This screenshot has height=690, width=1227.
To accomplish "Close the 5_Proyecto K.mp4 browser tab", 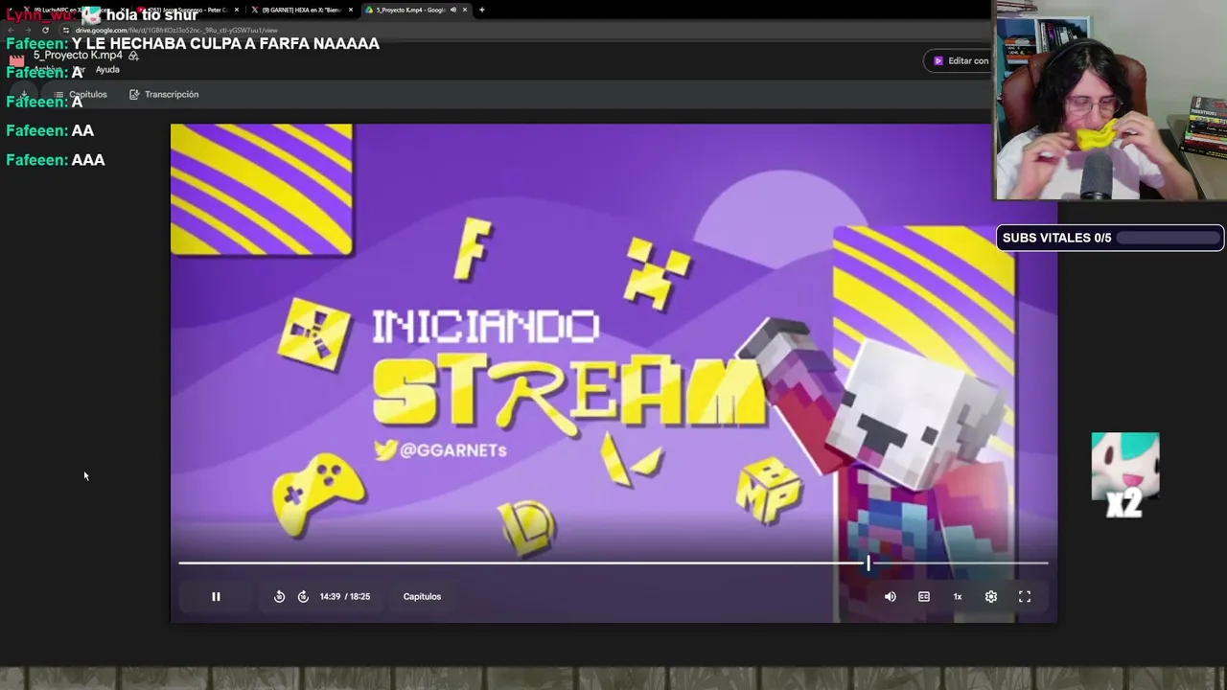I will click(465, 10).
